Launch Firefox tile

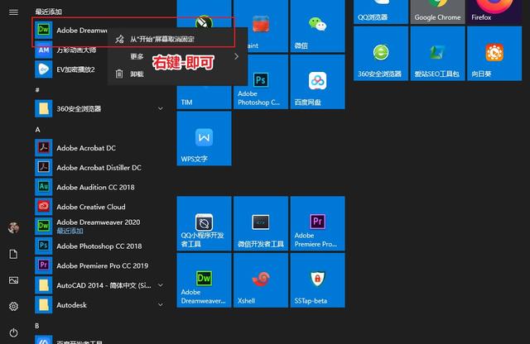tap(494, 12)
